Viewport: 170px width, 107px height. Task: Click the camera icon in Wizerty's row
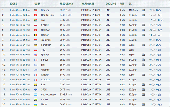[x=143, y=75]
